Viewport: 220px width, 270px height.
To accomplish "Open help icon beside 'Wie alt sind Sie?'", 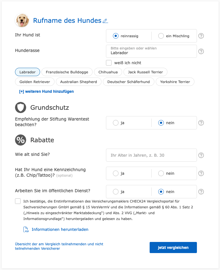I will pos(201,155).
